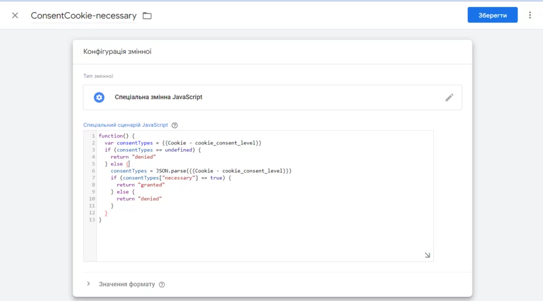
Task: Click the Тип змінної label
Action: 98,76
